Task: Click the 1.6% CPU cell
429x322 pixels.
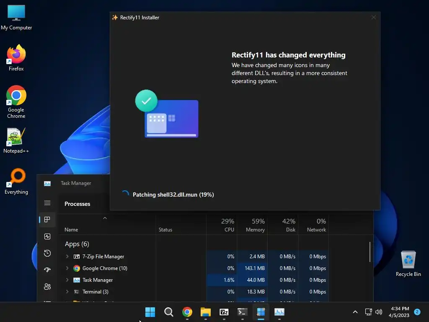Action: point(222,280)
